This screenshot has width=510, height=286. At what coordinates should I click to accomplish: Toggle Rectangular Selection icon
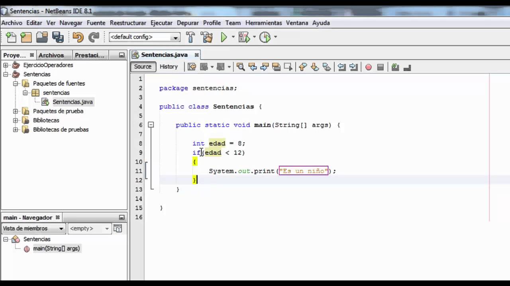click(288, 67)
